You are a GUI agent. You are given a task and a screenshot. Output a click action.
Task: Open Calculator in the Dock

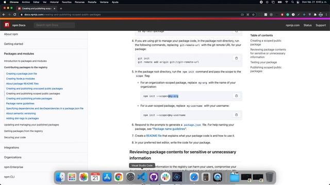(206, 177)
